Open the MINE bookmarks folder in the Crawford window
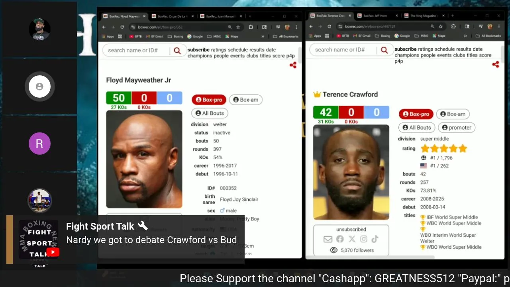Image resolution: width=510 pixels, height=287 pixels. pyautogui.click(x=421, y=36)
